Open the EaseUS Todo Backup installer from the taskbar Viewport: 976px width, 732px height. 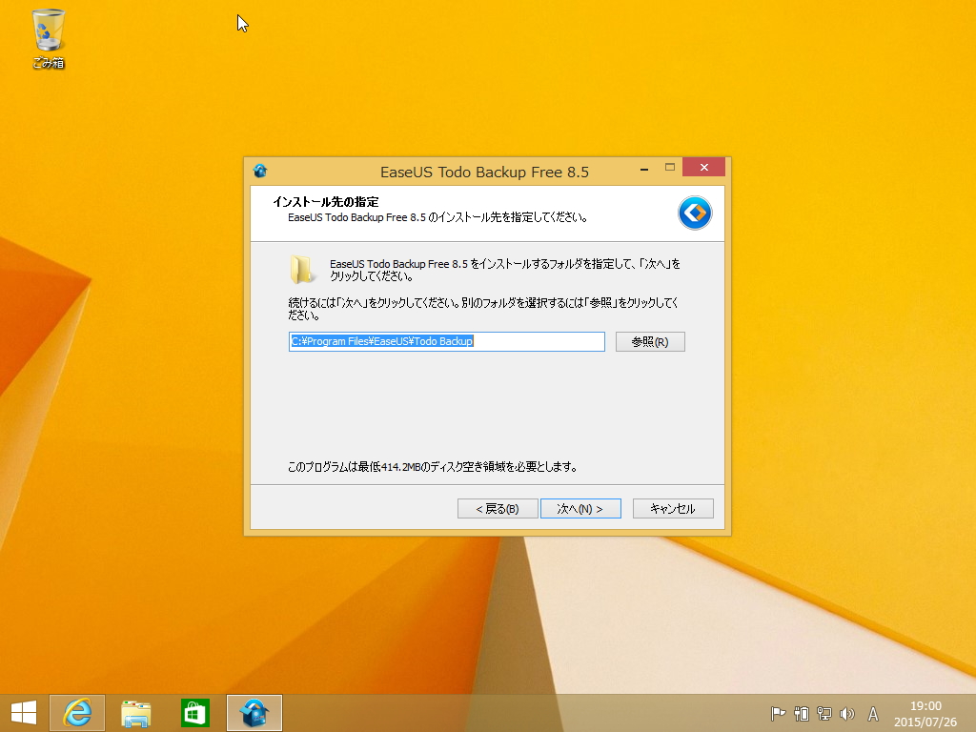pyautogui.click(x=253, y=712)
